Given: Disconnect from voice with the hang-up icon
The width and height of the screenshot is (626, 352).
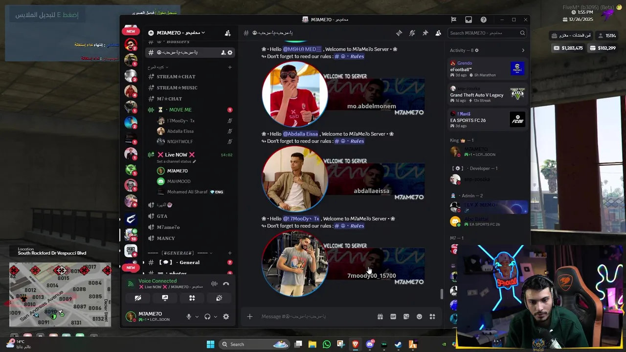Looking at the screenshot, I should point(226,284).
